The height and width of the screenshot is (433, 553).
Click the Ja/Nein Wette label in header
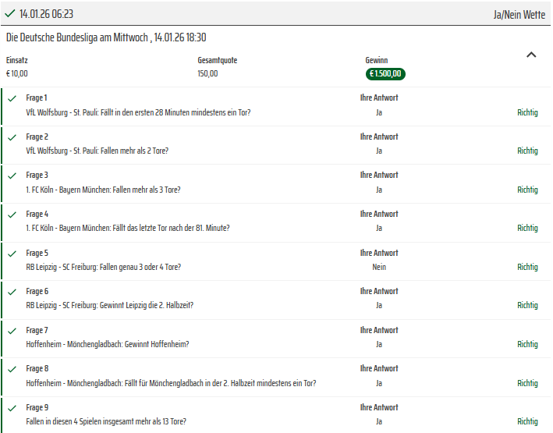click(x=519, y=14)
